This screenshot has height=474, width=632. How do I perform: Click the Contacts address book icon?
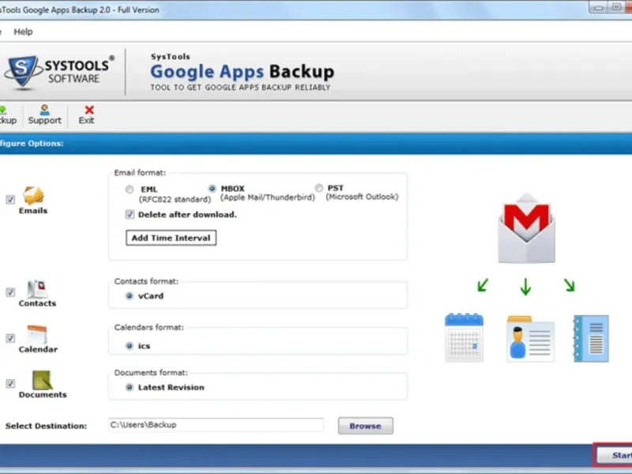(x=37, y=288)
